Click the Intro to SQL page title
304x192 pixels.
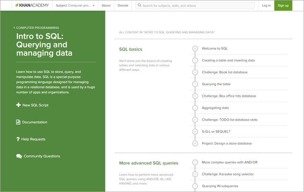[44, 44]
